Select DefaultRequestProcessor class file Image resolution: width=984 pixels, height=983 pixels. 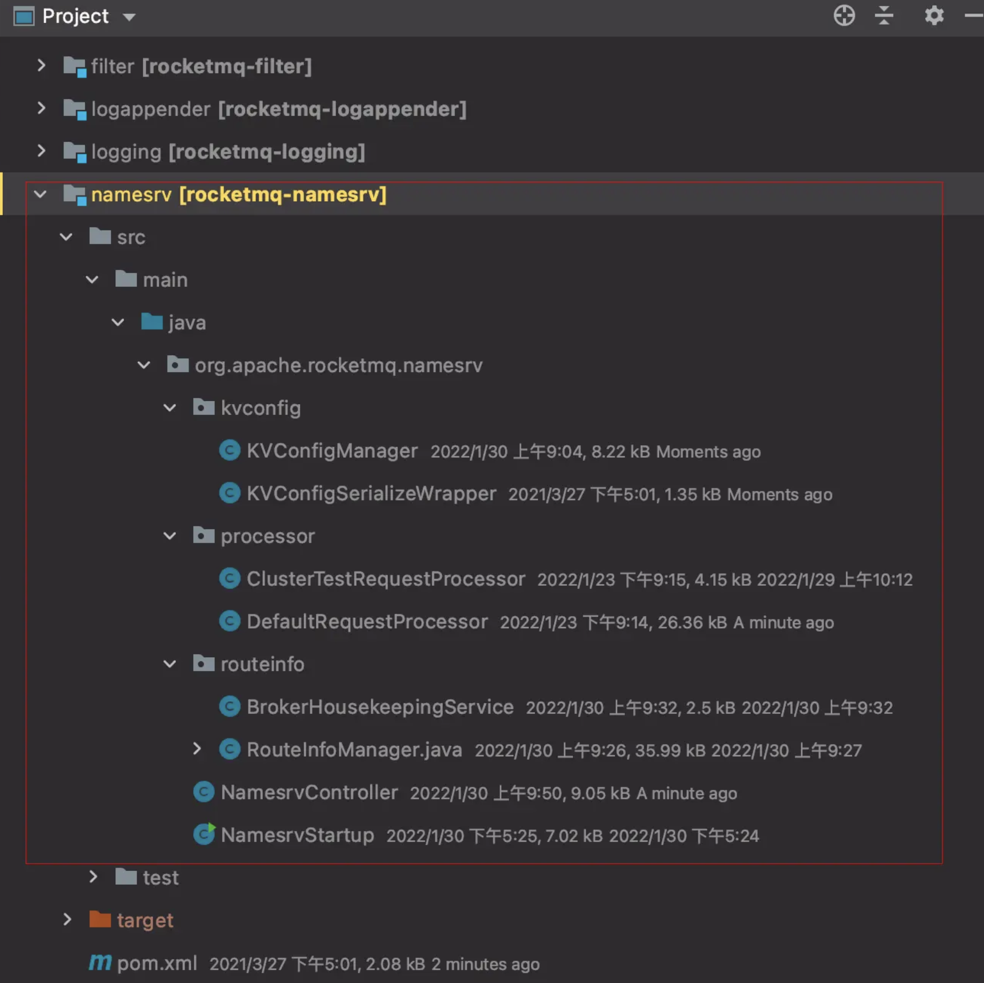(367, 621)
